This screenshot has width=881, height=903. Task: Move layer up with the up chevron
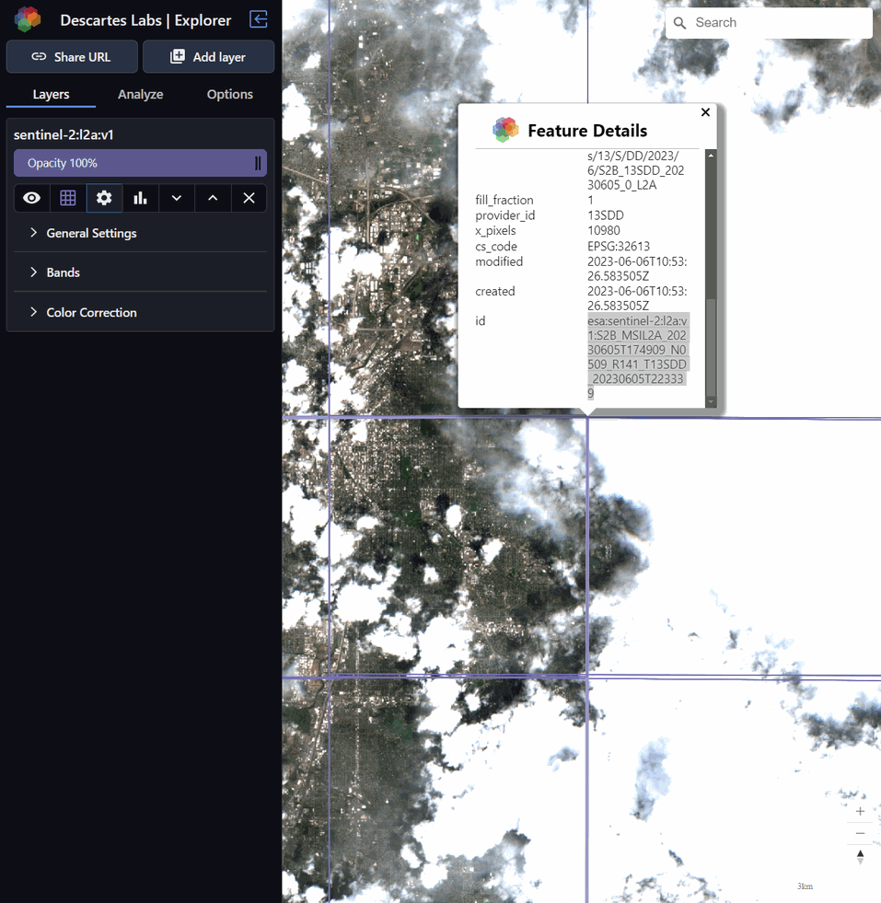(x=213, y=198)
